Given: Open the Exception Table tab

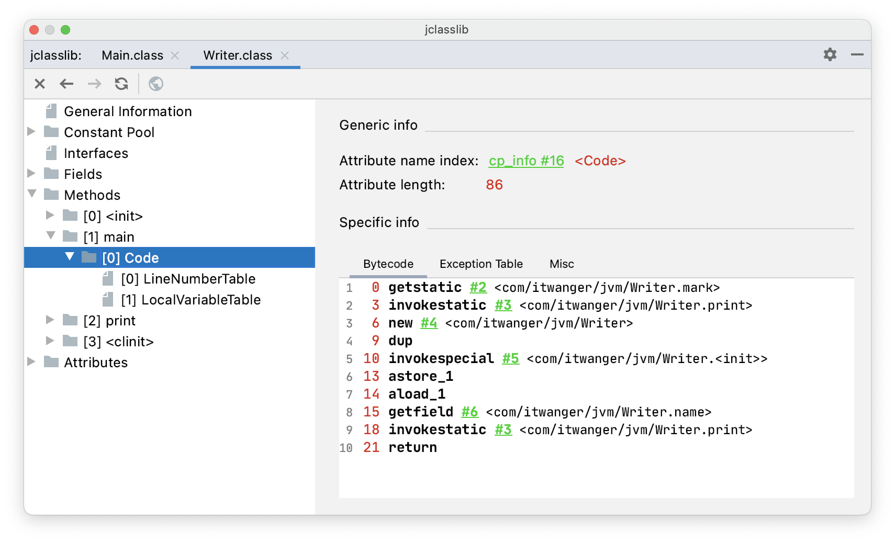Looking at the screenshot, I should 481,264.
